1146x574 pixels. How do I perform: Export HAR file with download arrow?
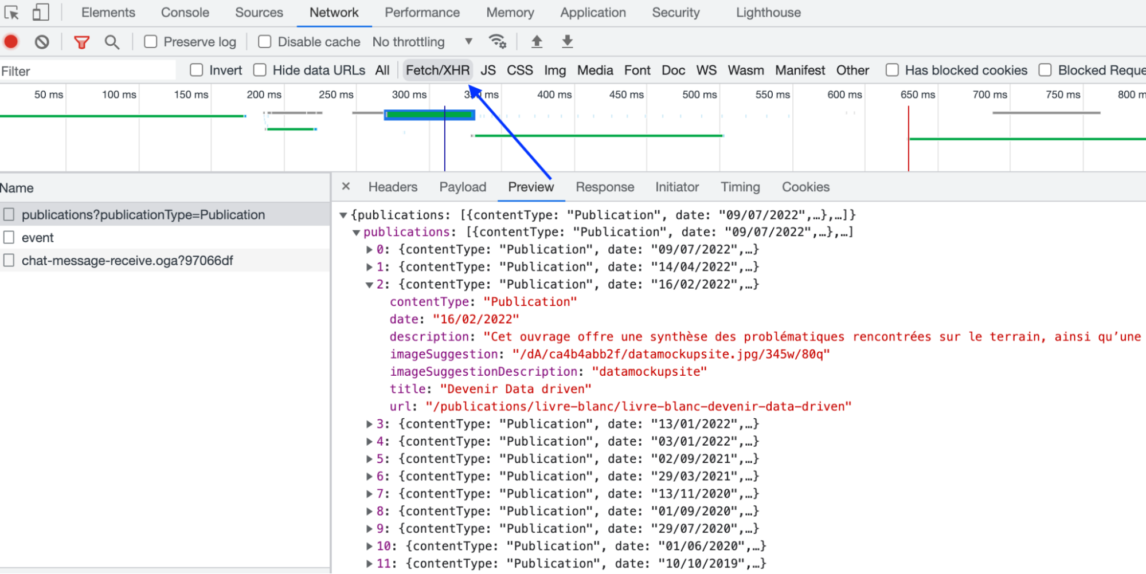pos(567,41)
